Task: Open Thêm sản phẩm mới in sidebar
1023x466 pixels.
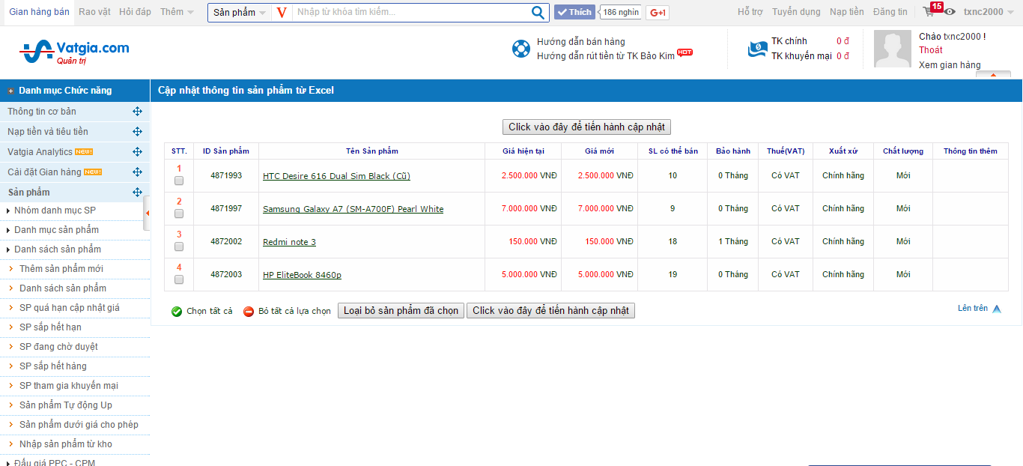Action: click(61, 269)
